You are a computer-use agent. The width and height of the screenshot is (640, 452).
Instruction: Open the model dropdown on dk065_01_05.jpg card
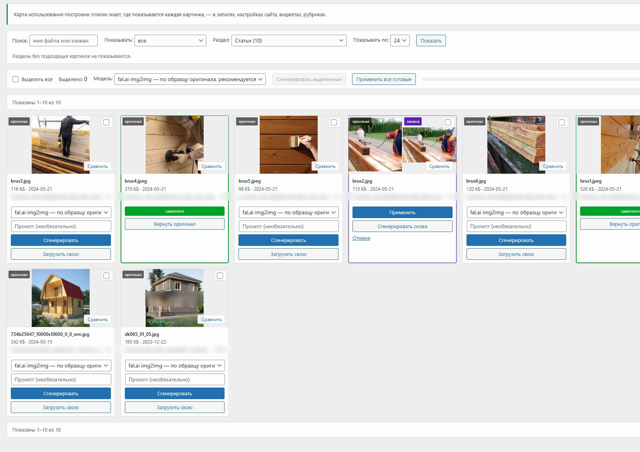coord(175,366)
